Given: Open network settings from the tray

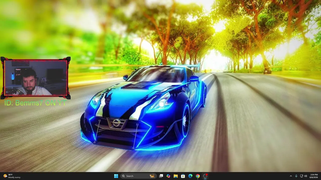Looking at the screenshot, I should pyautogui.click(x=301, y=176).
